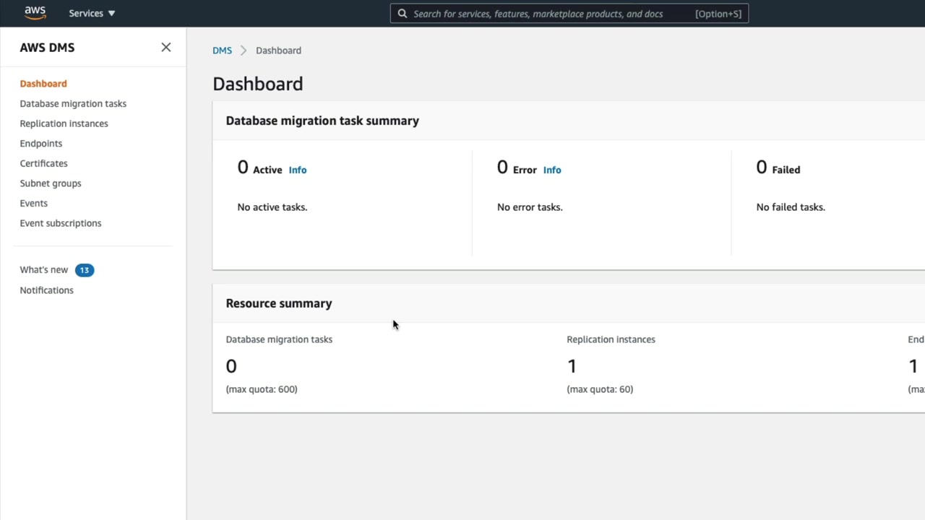This screenshot has height=520, width=925.
Task: Open the Certificates section
Action: (43, 163)
